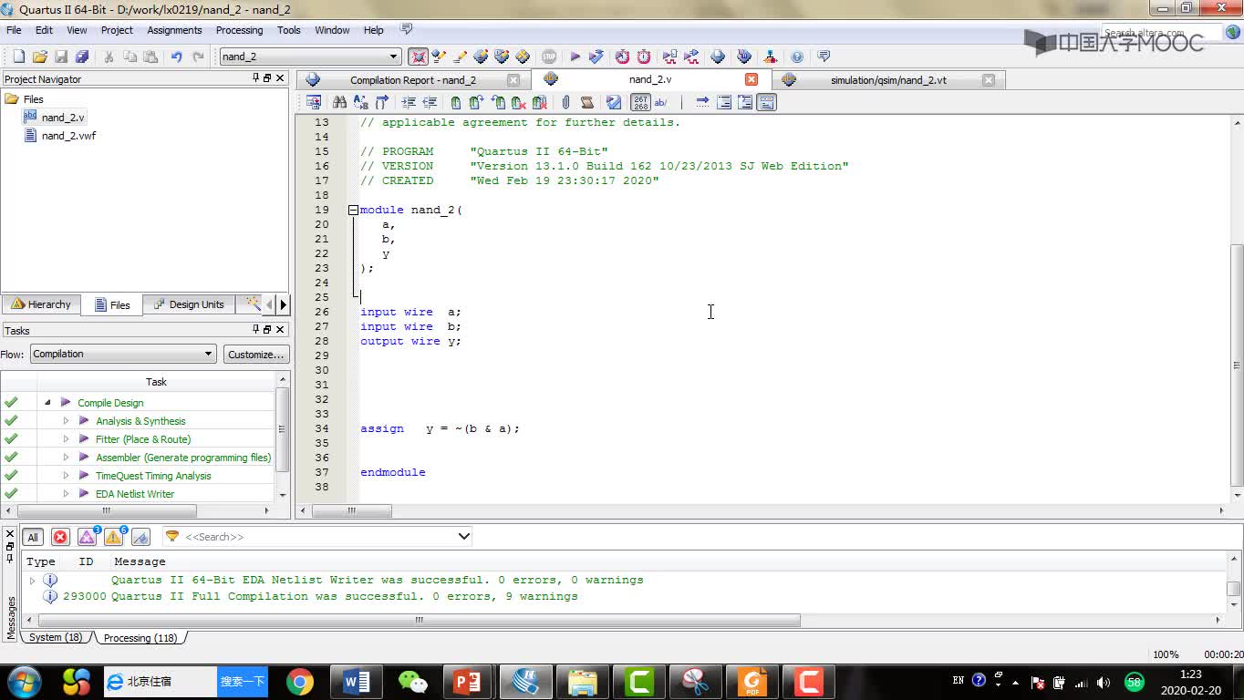Click the Analyze Current File icon
Screen dimensions: 1244x700
coord(614,102)
